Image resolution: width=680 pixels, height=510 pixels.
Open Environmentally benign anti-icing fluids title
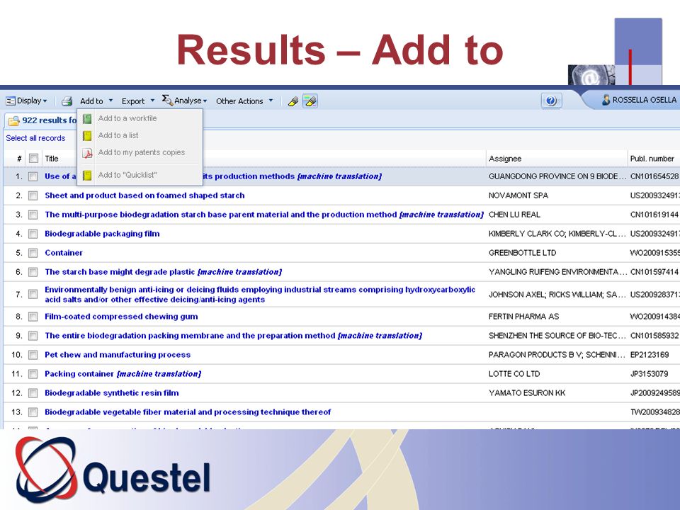pyautogui.click(x=260, y=295)
